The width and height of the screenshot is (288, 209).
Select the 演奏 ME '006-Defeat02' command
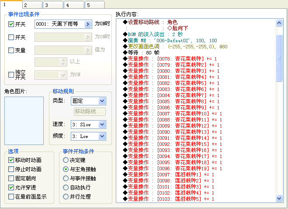click(x=170, y=40)
